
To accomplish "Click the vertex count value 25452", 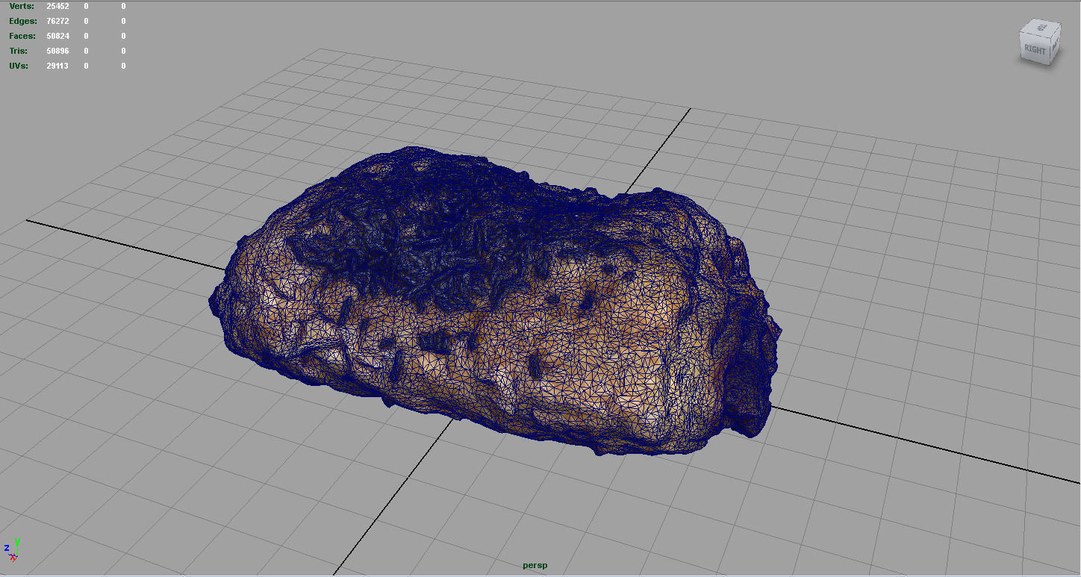I will coord(57,6).
